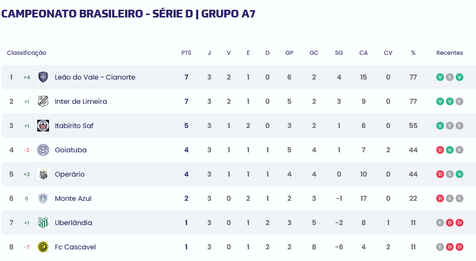
Task: Click the Campeonato Brasileiro Série D title
Action: pos(128,14)
